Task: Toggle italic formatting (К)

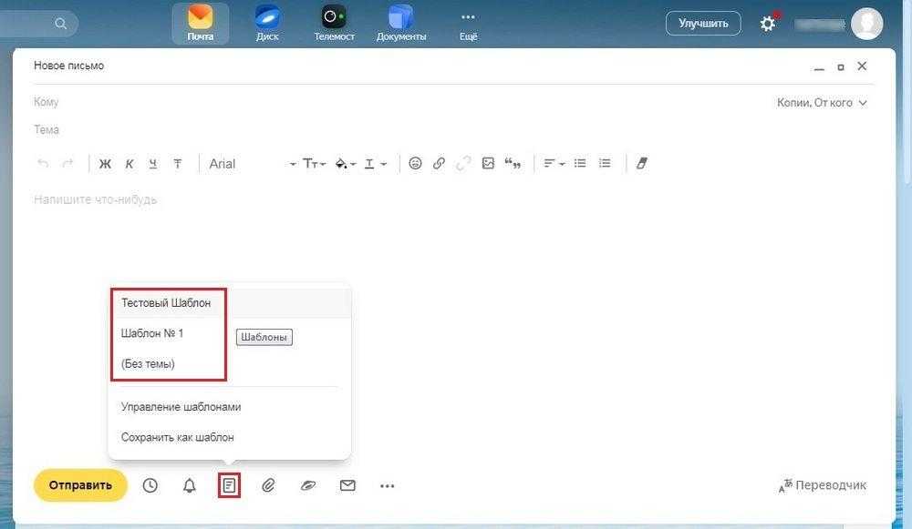Action: pyautogui.click(x=130, y=164)
